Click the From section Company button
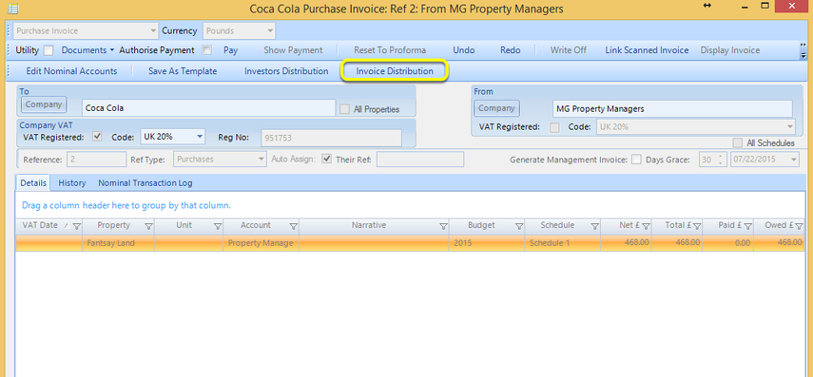 [496, 108]
